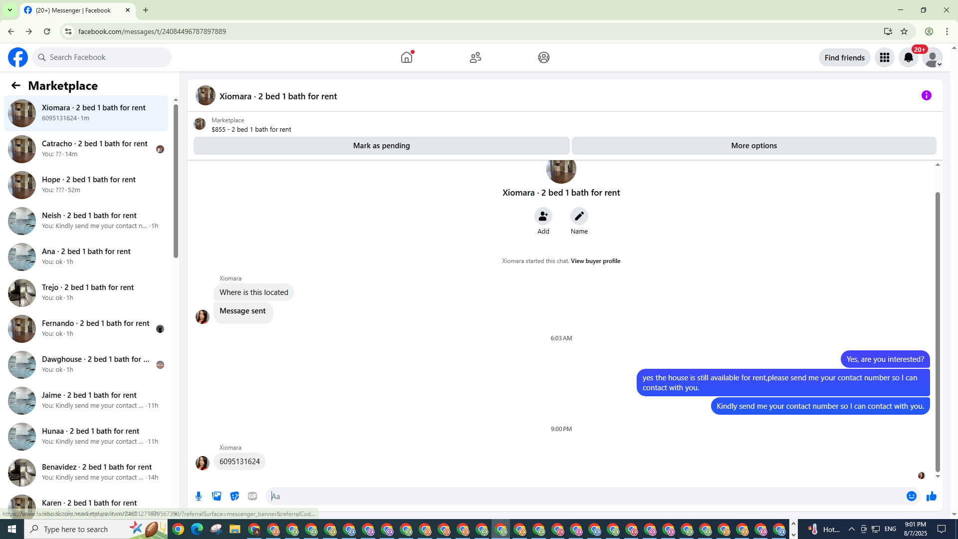This screenshot has height=539, width=958.
Task: Go back from Marketplace chats list
Action: tap(16, 85)
